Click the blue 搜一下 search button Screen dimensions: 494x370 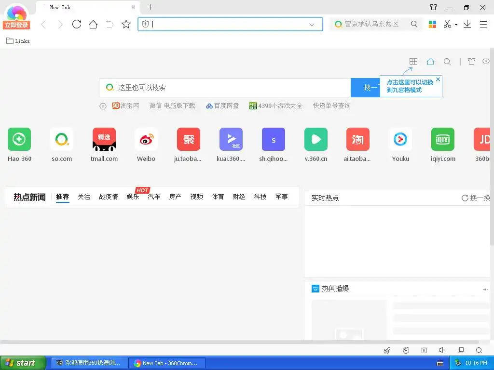tap(366, 88)
